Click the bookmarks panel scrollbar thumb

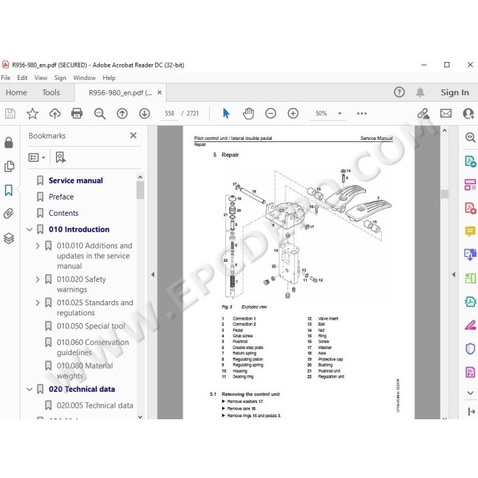(x=140, y=191)
